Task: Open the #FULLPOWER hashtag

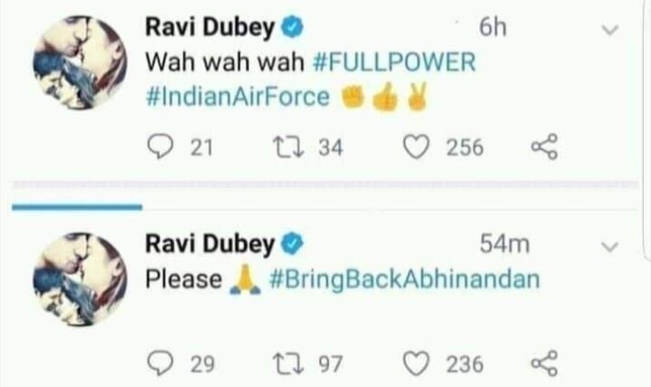Action: 393,62
